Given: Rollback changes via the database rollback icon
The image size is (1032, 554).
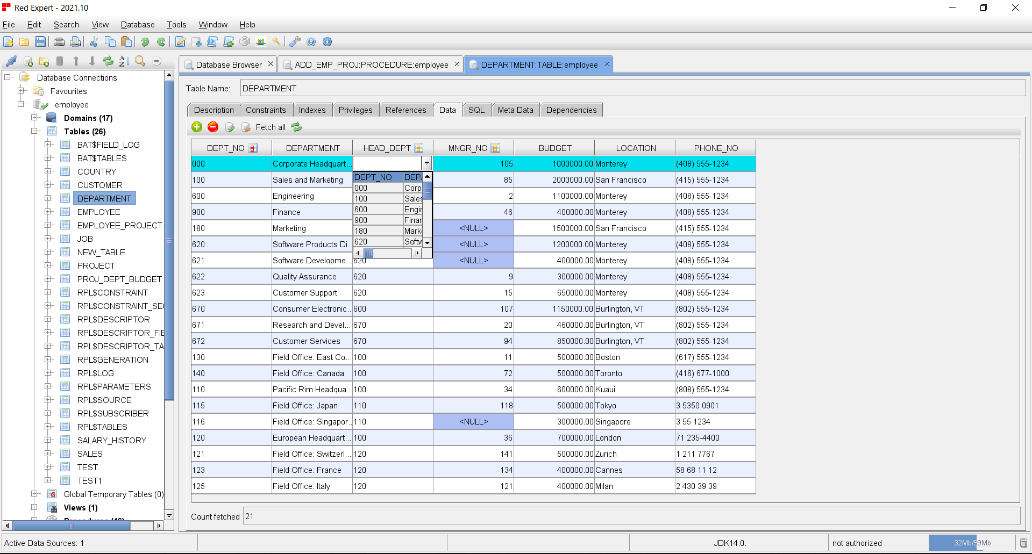Looking at the screenshot, I should click(246, 127).
